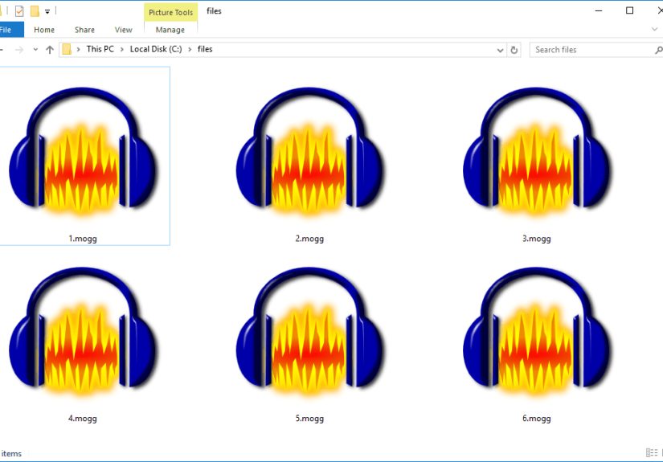
Task: Open the address bar history dropdown
Action: 500,50
